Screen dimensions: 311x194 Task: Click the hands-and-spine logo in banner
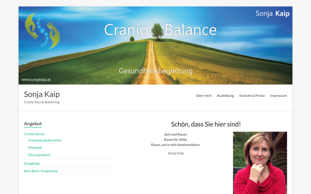click(43, 31)
